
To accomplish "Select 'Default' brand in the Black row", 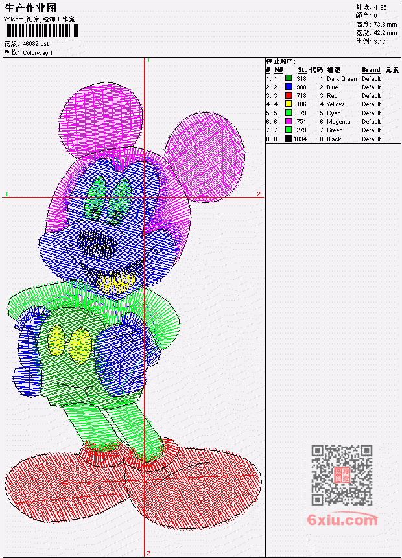I will coord(372,139).
